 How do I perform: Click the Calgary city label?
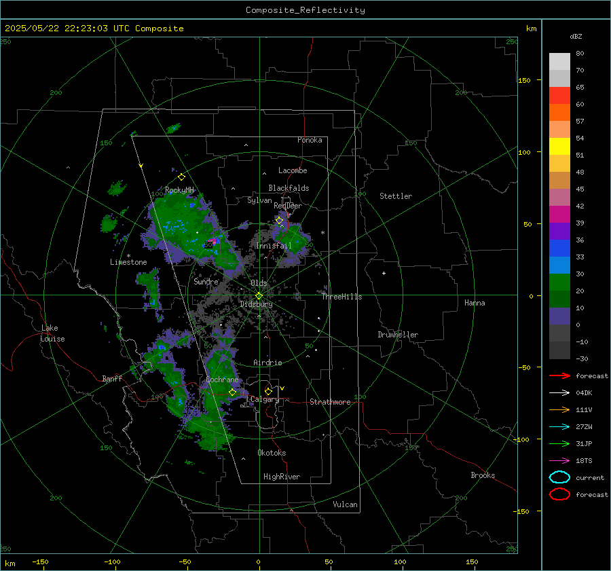(x=265, y=399)
